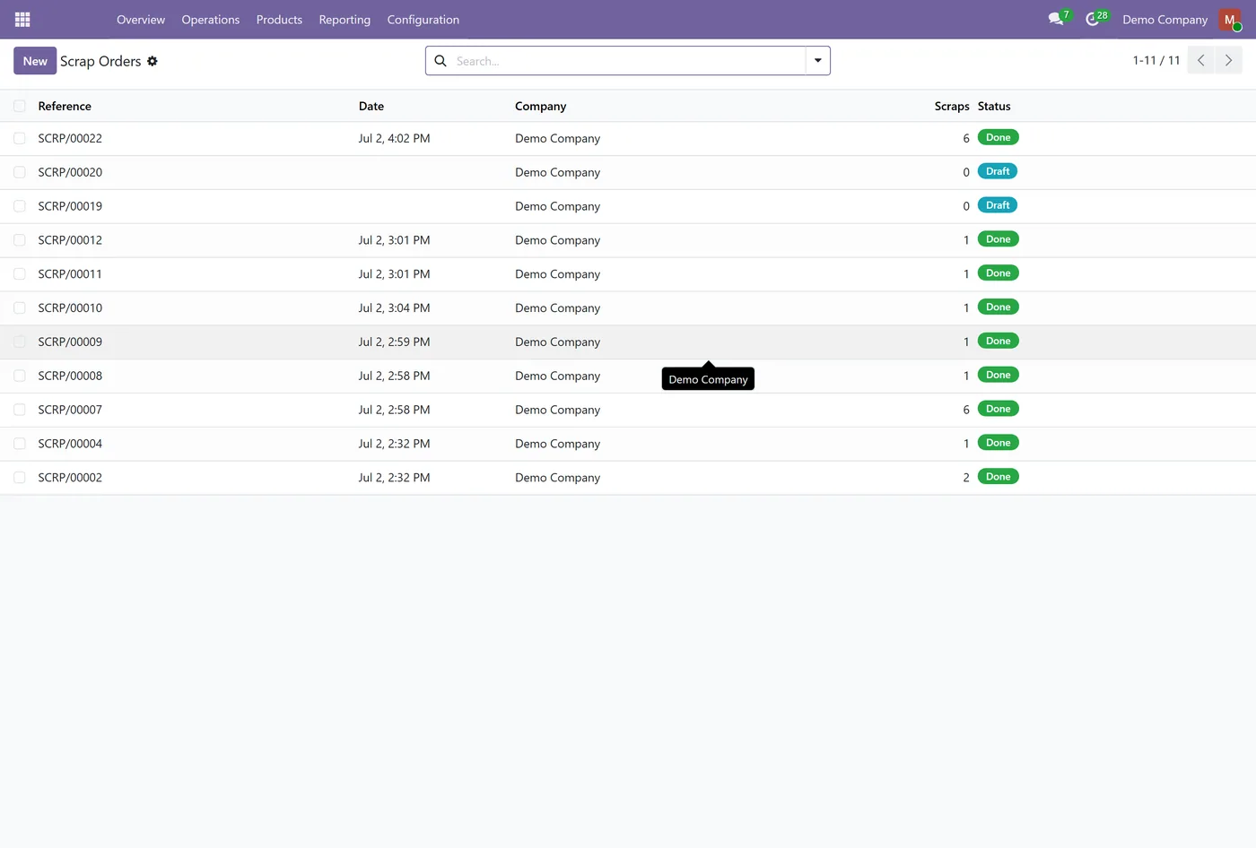Open scrap order SCRP/00004
This screenshot has width=1256, height=848.
[x=70, y=444]
